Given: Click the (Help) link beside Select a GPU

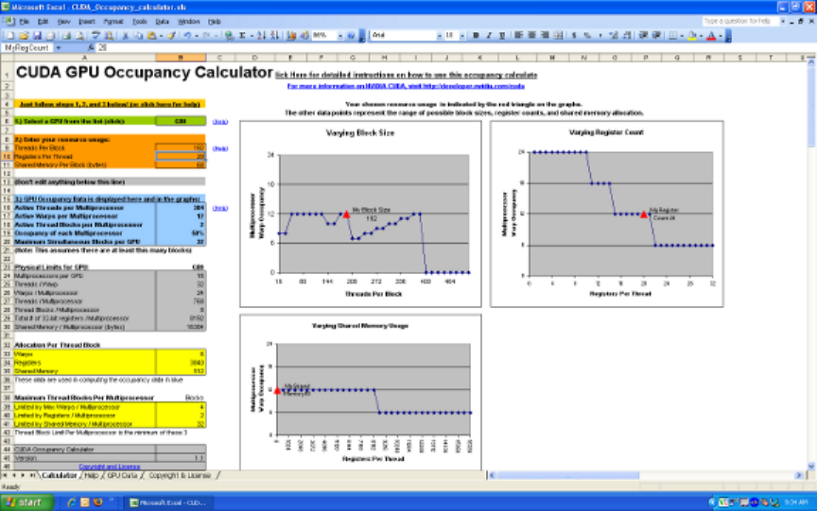Looking at the screenshot, I should 220,121.
